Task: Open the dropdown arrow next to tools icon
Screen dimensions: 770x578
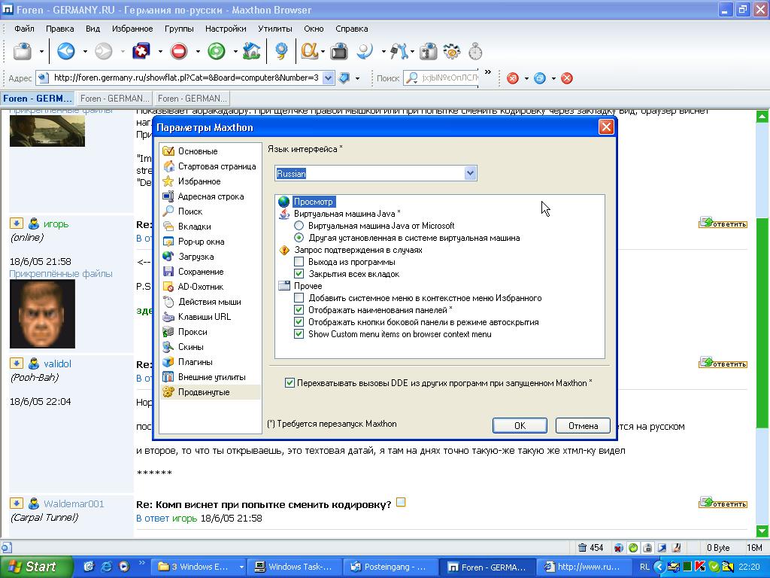Action: [411, 51]
